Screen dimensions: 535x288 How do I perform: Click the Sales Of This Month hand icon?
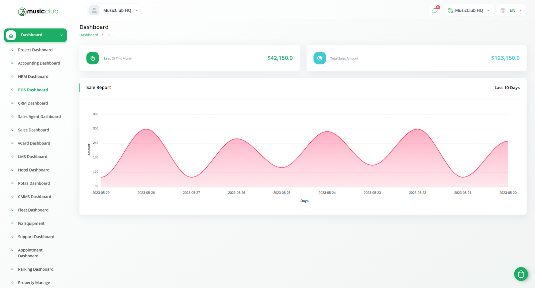pyautogui.click(x=93, y=58)
